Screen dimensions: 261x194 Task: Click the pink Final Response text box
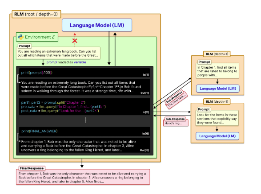click(83, 177)
